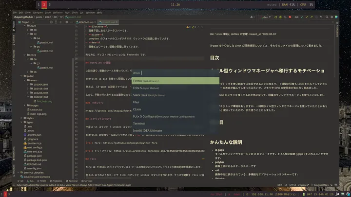Expand the styles folder
The height and width of the screenshot is (197, 351).
point(21,118)
